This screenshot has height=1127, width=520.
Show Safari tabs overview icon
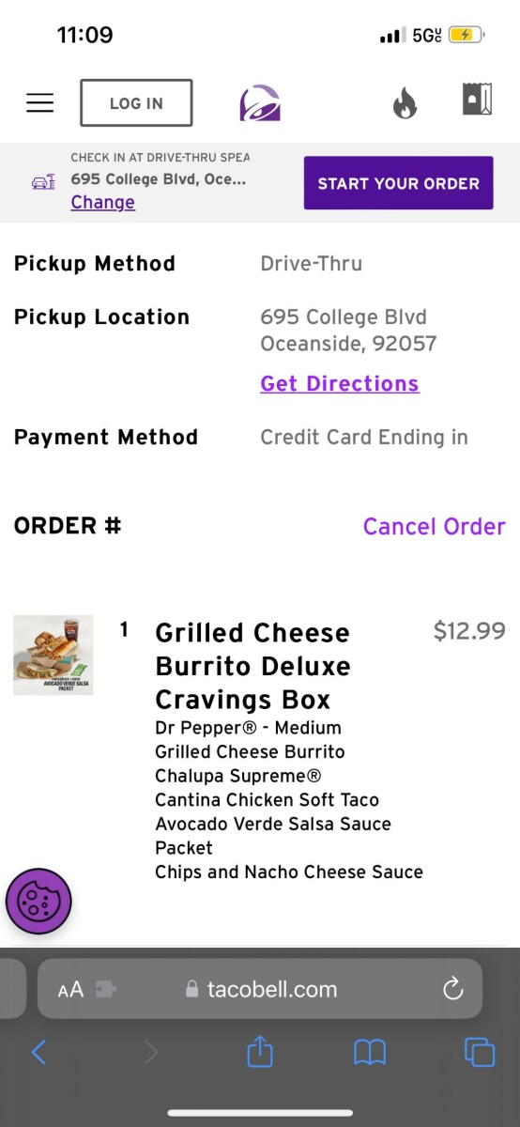coord(480,1052)
